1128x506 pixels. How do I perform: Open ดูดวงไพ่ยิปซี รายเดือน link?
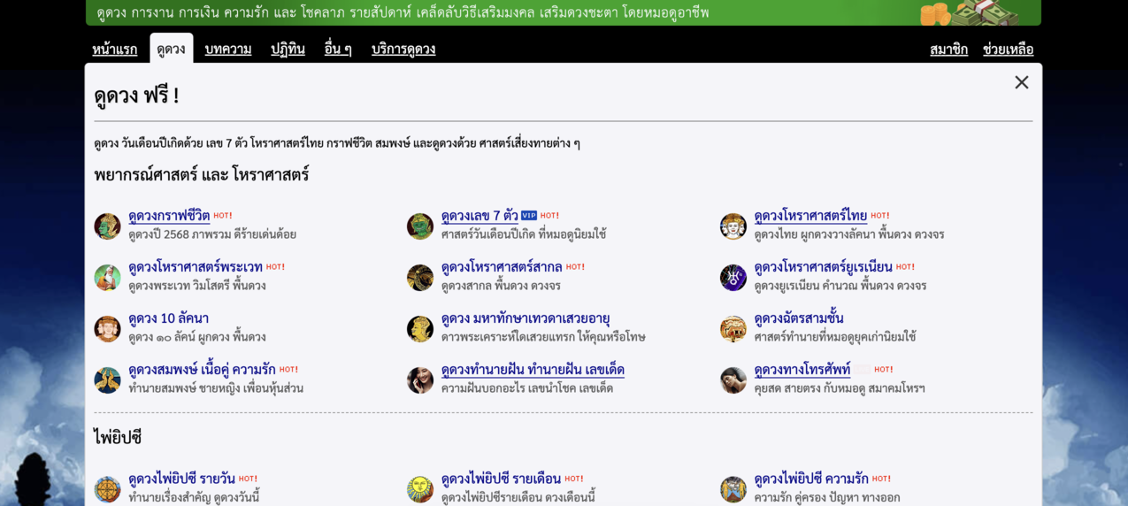point(501,478)
